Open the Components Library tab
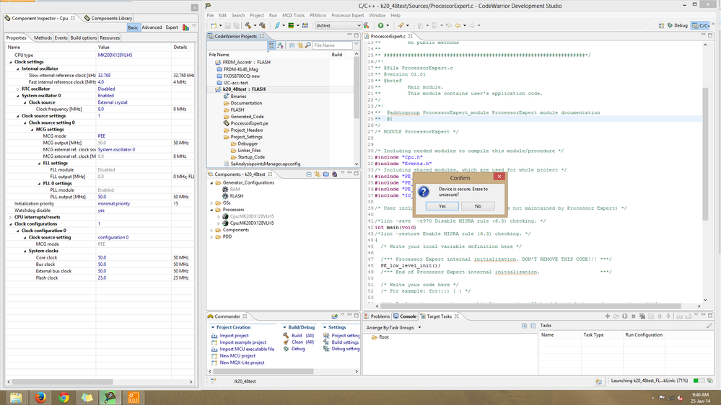The height and width of the screenshot is (405, 721). 108,18
